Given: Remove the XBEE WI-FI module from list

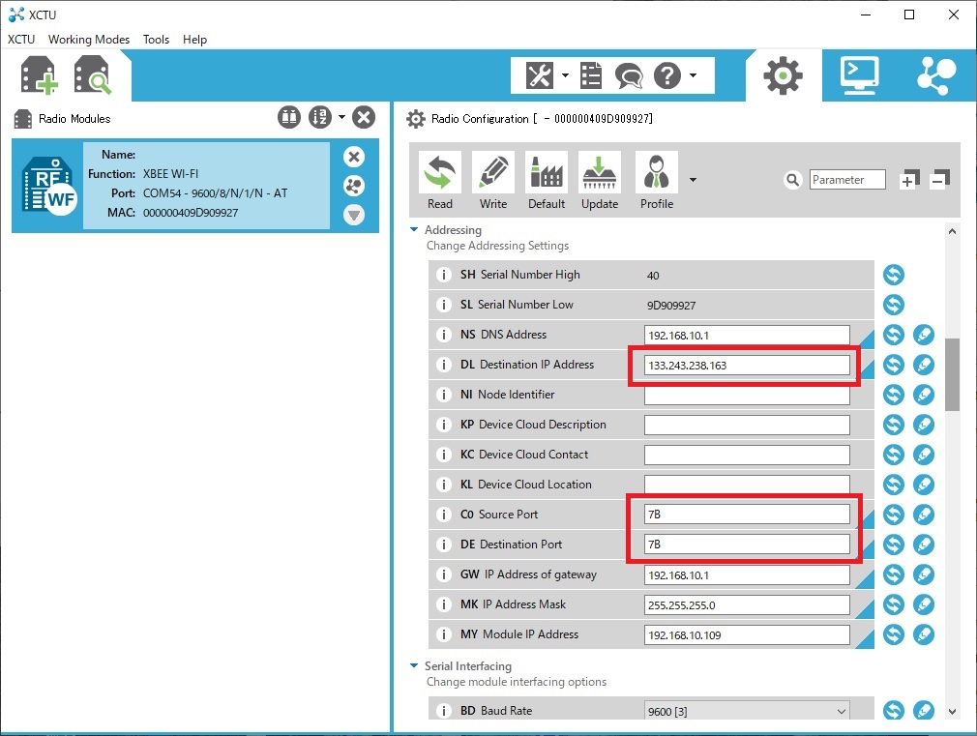Looking at the screenshot, I should 354,157.
